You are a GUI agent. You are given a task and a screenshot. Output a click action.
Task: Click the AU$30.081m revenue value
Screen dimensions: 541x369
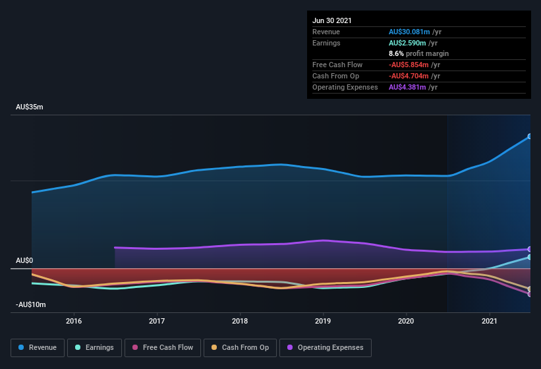click(409, 32)
